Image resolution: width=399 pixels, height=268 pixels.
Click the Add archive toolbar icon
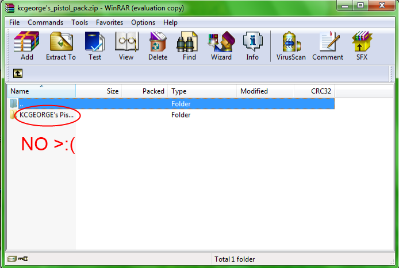tap(26, 46)
